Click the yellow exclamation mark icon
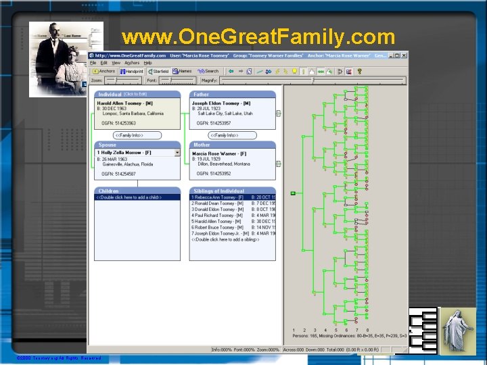This screenshot has height=365, width=487. [x=303, y=72]
